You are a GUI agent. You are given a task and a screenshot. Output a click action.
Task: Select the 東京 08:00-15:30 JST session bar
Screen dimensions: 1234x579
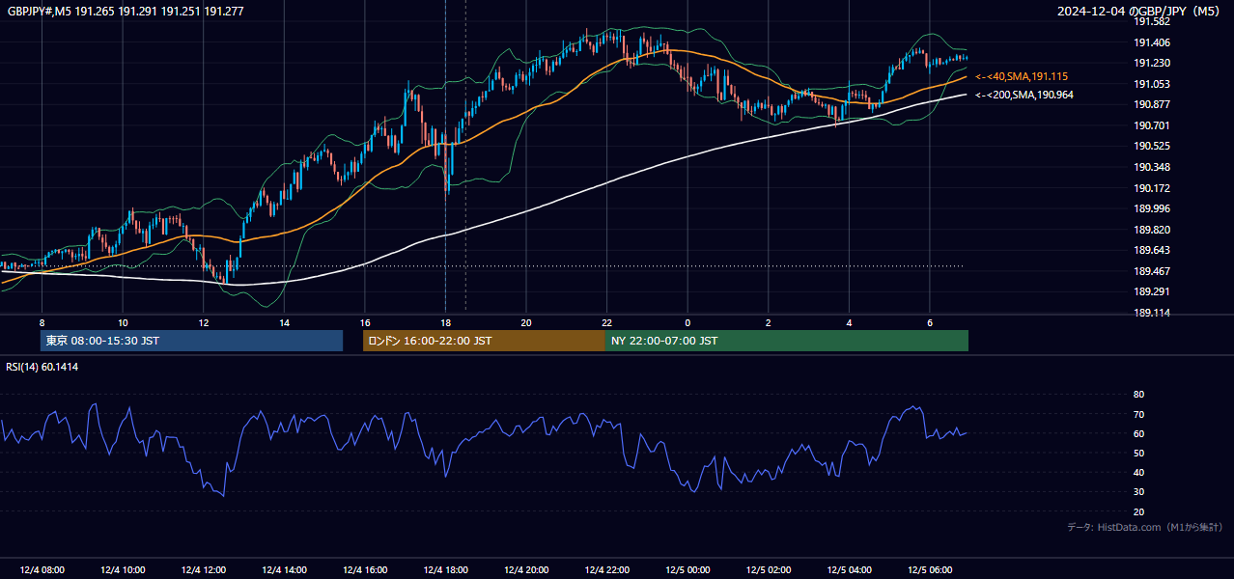(191, 341)
